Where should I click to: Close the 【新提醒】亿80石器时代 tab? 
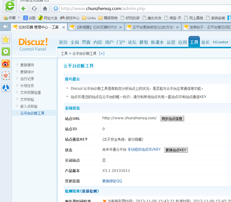121,27
